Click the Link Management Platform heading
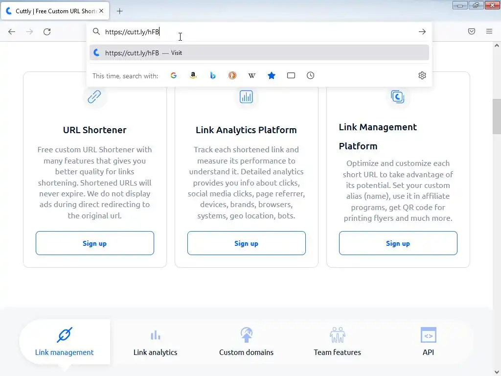This screenshot has width=501, height=376. point(378,137)
